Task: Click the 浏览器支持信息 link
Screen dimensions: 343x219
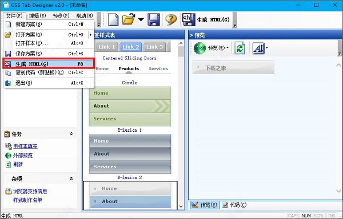Action: pyautogui.click(x=30, y=191)
